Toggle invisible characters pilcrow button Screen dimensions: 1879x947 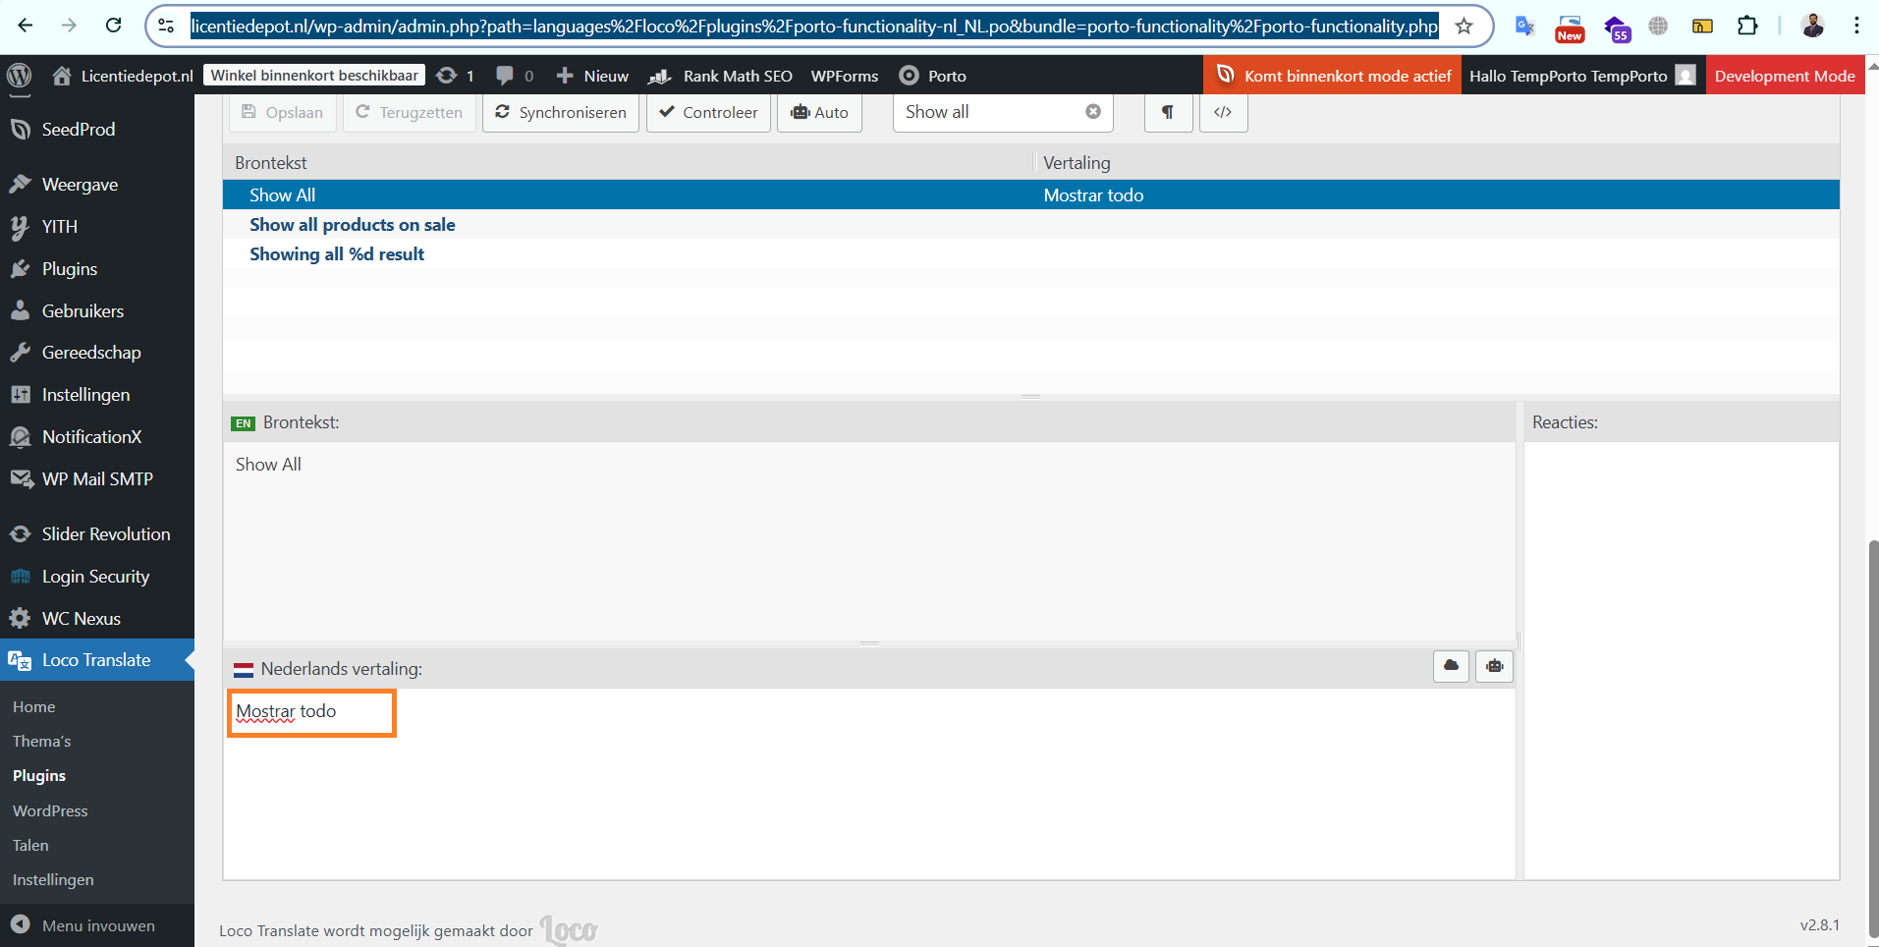1168,112
